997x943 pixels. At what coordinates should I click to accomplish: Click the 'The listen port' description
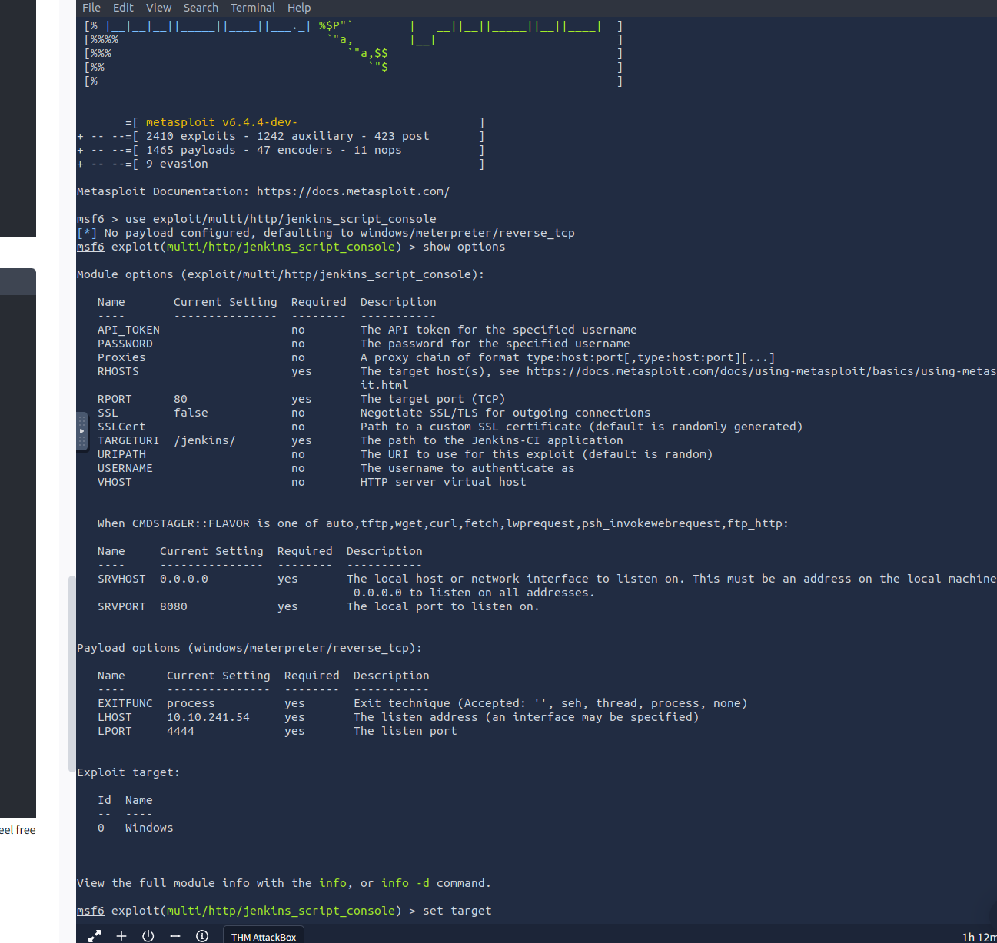(405, 731)
